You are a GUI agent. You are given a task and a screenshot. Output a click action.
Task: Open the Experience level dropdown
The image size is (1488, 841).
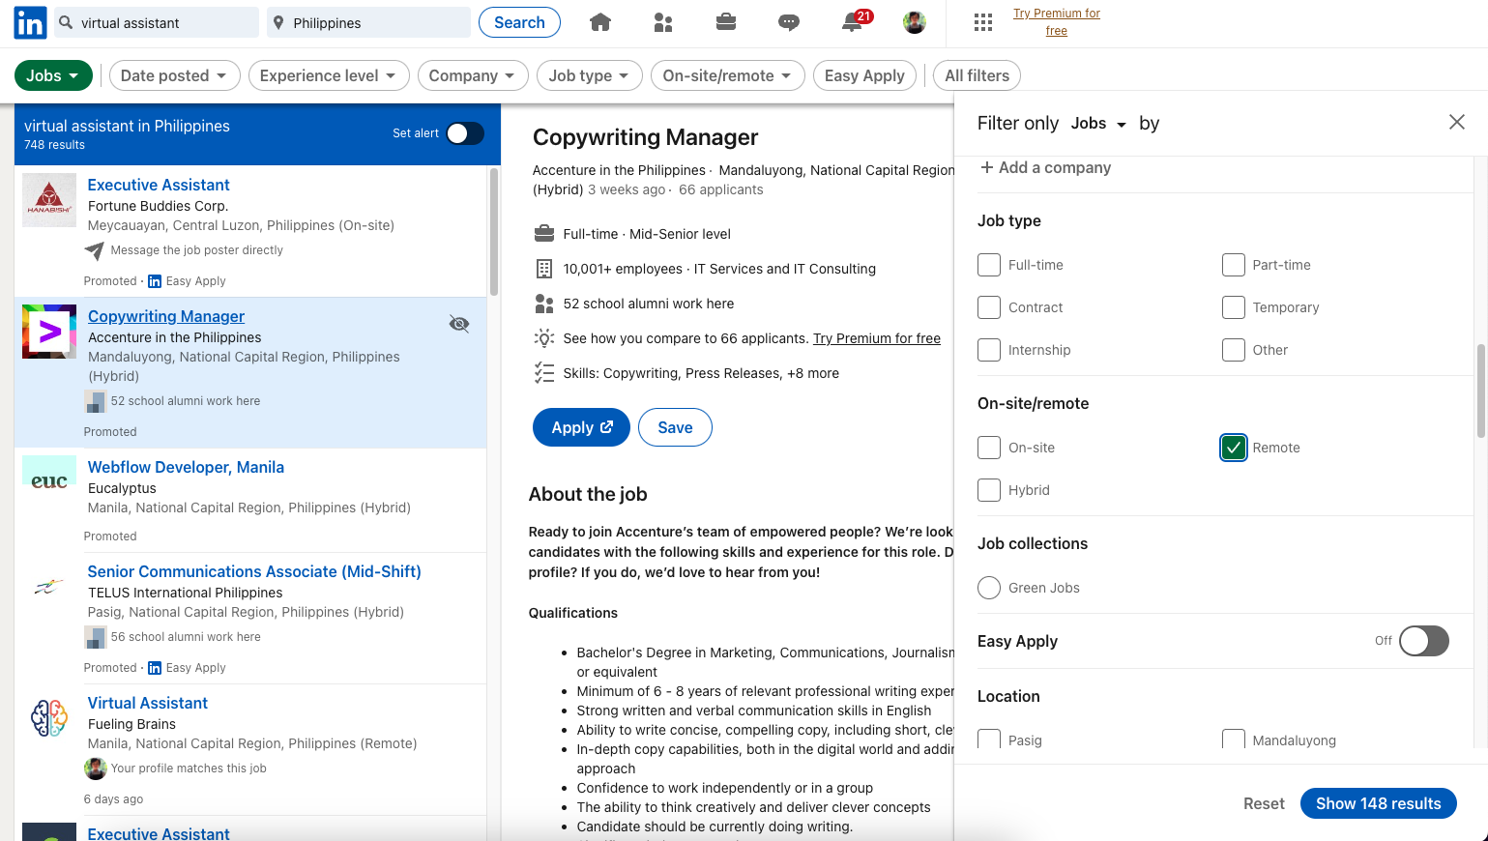click(x=329, y=75)
